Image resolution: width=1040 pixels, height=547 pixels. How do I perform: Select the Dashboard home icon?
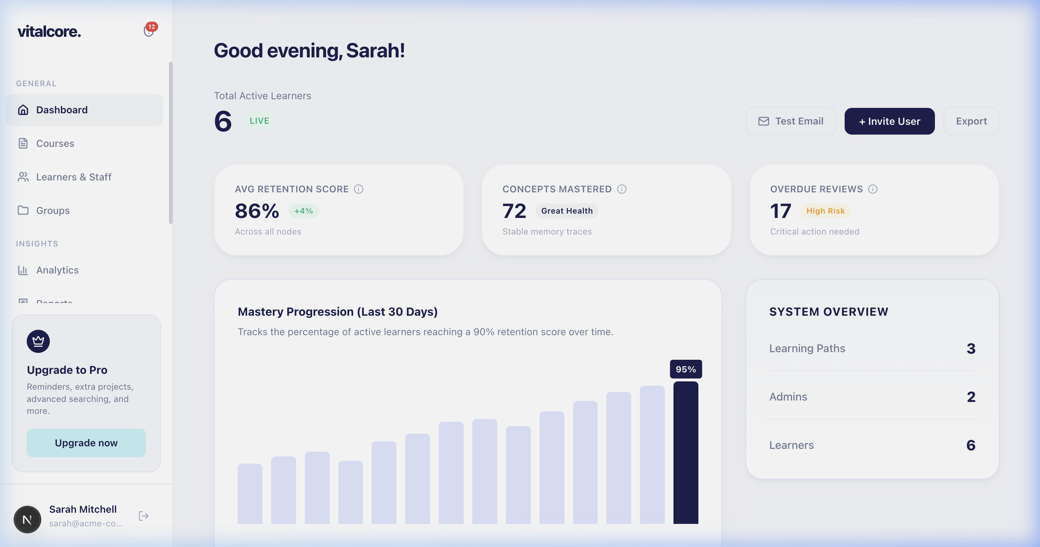pos(23,110)
